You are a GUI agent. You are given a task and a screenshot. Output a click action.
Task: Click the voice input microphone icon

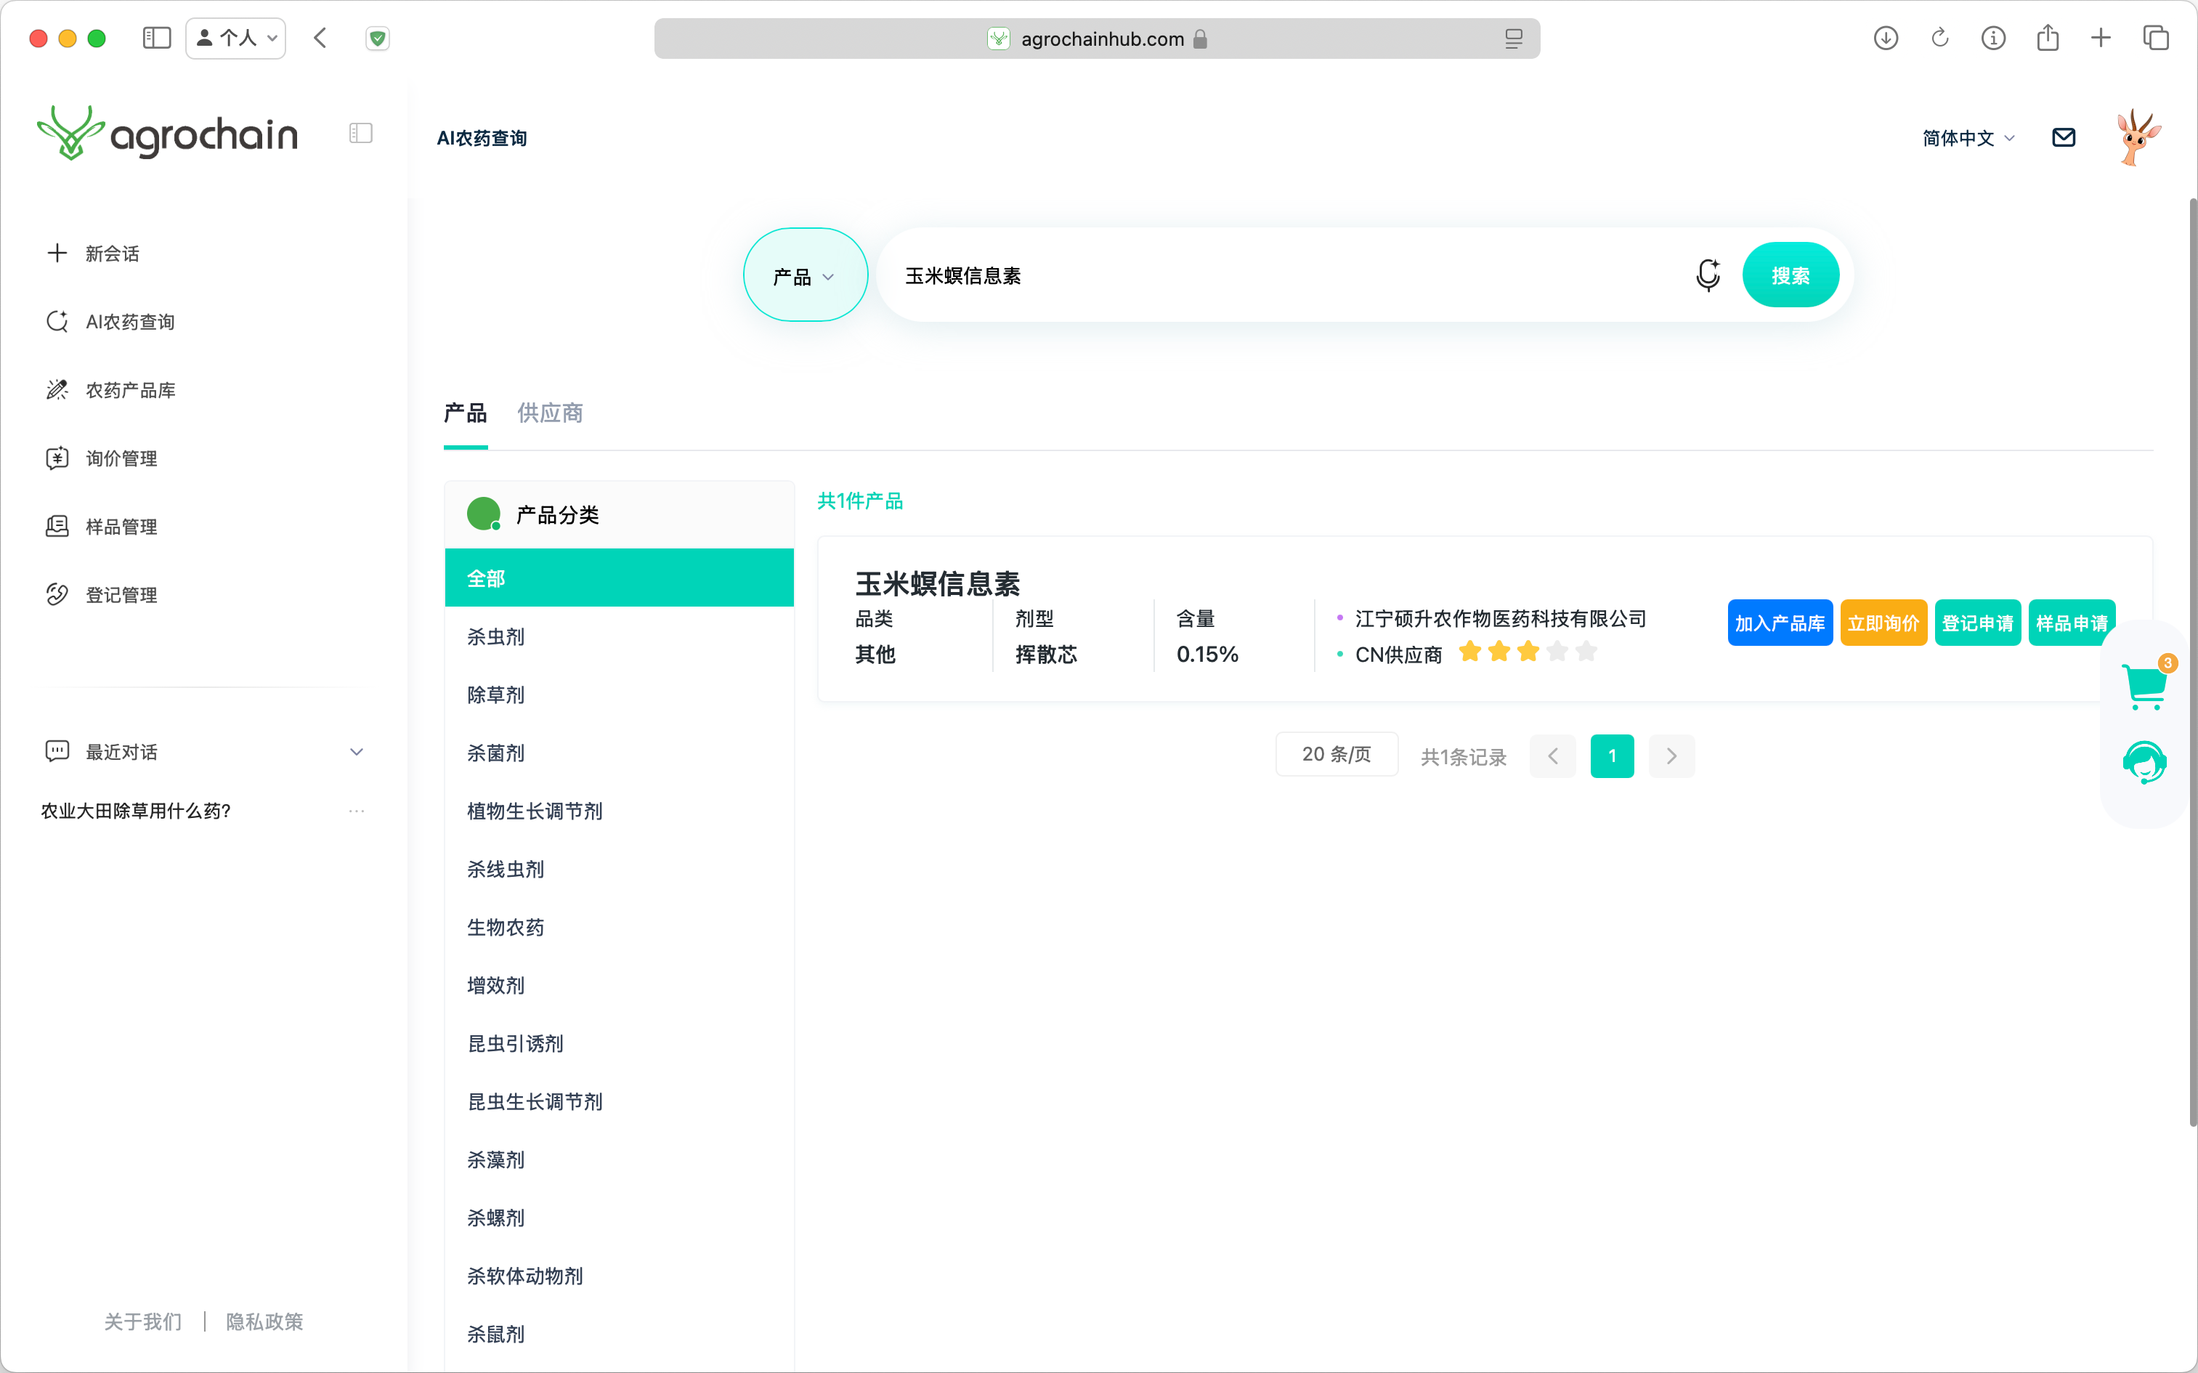1707,275
